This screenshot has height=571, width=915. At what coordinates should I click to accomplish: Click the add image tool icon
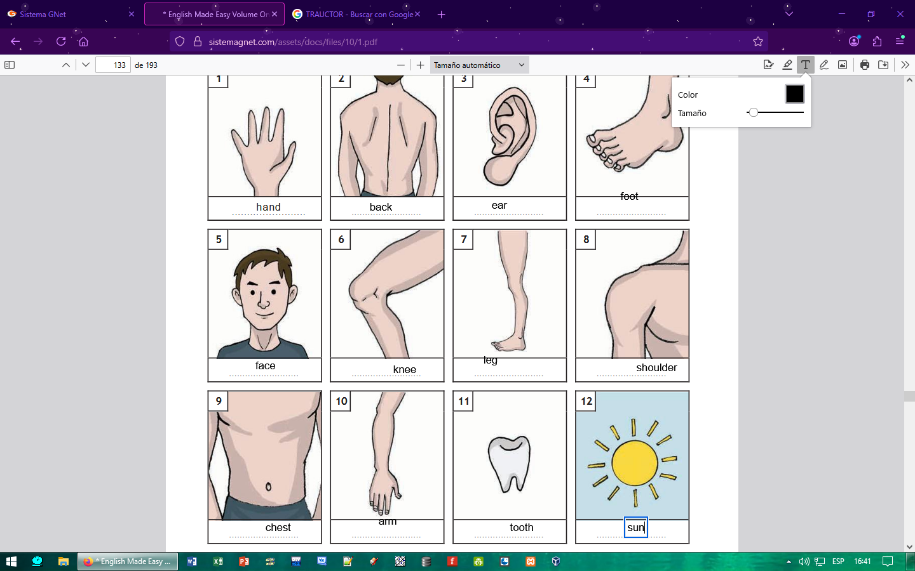[843, 65]
